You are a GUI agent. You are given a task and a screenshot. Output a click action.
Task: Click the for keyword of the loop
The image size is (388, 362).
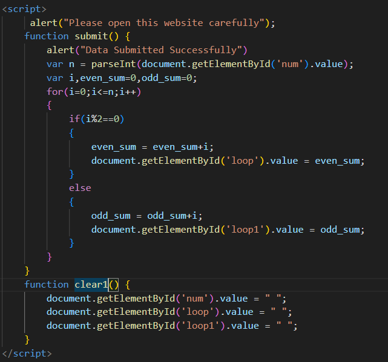[x=54, y=92]
